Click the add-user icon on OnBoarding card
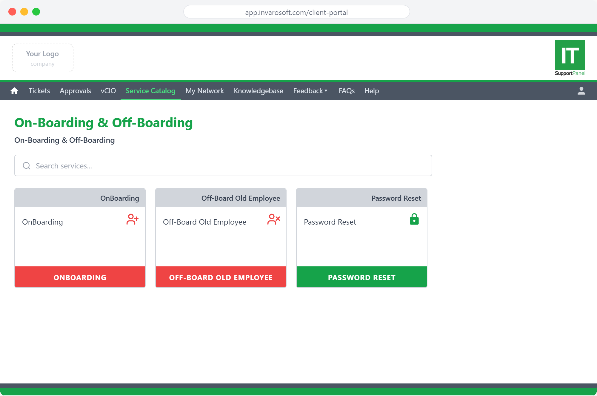Screen dimensions: 597x396 [132, 219]
